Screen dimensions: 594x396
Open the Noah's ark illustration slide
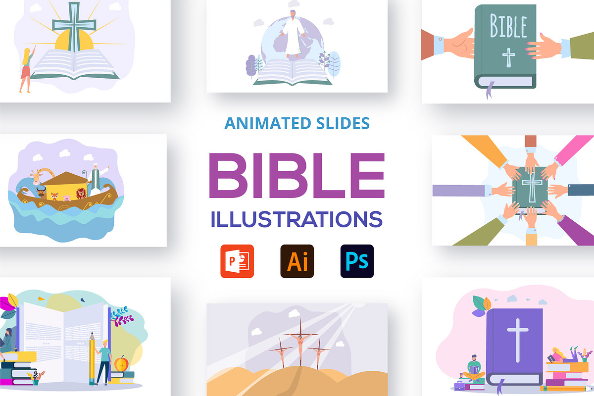tap(83, 190)
